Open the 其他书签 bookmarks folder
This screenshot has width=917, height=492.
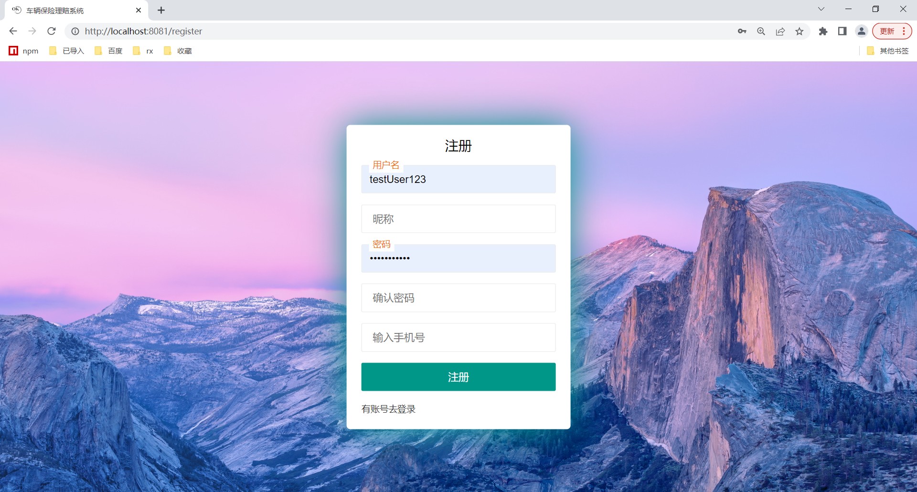point(888,51)
